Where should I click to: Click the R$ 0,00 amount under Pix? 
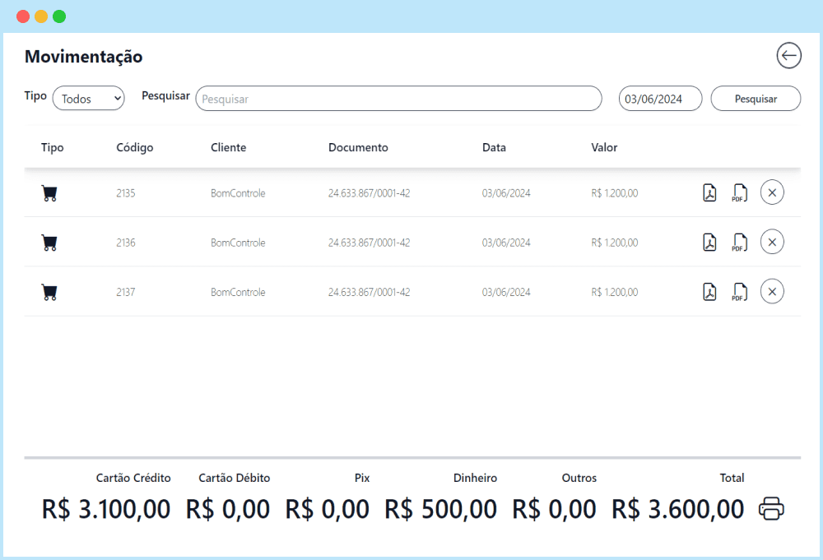coord(328,509)
